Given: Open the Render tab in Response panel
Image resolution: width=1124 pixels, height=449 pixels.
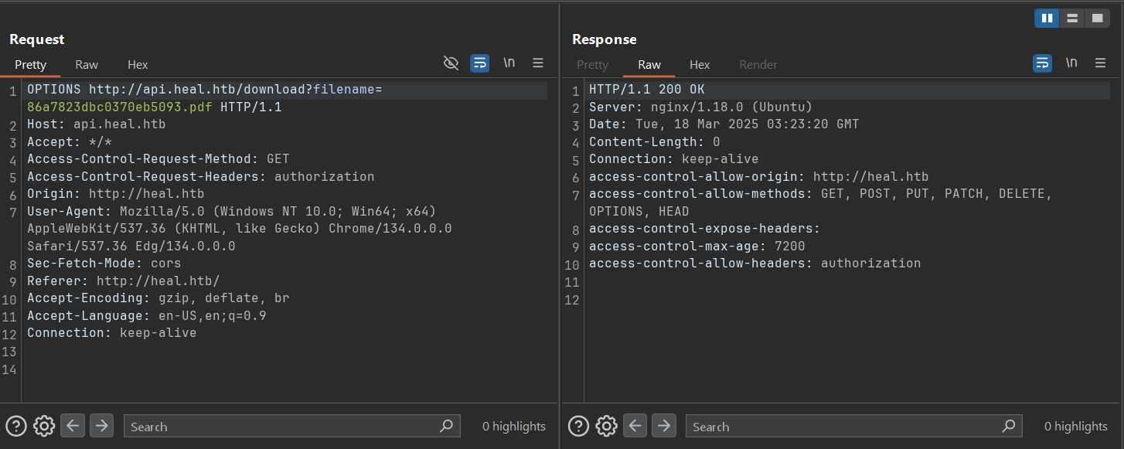Looking at the screenshot, I should 758,65.
